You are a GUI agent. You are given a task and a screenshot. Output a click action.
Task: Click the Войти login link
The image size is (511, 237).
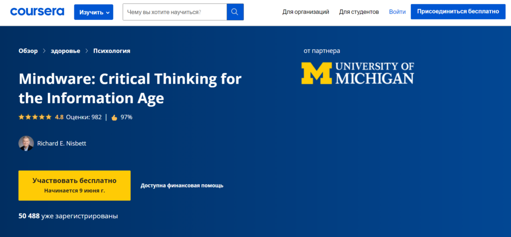(397, 11)
